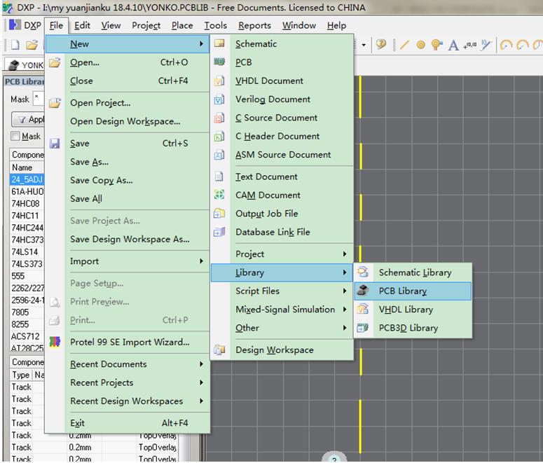Click the PCB3D Library icon
Viewport: 543px width, 463px height.
[362, 328]
